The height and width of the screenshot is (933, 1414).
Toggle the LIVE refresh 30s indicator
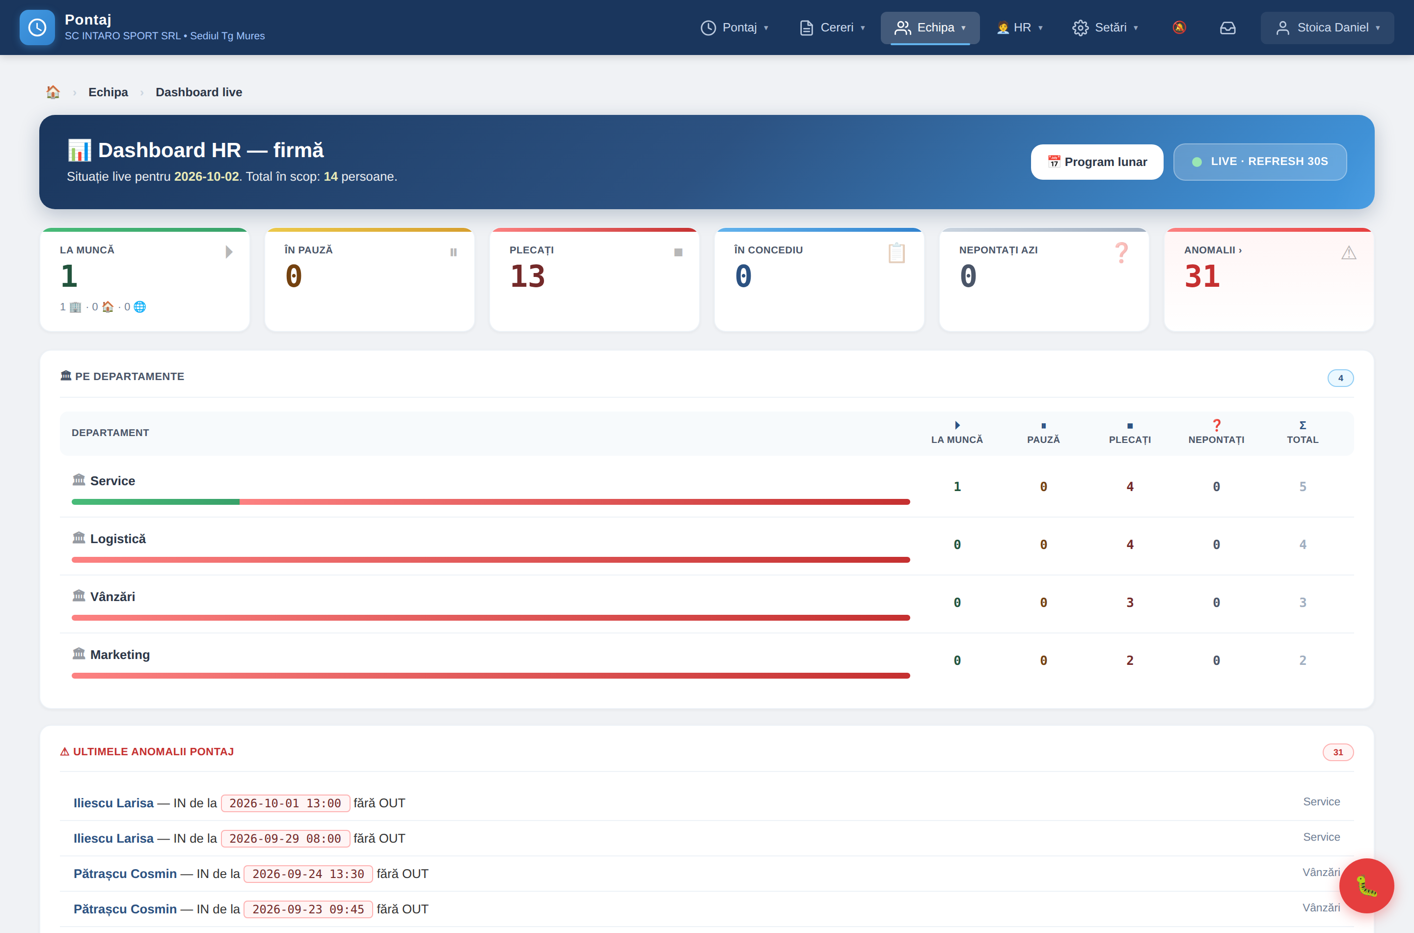point(1259,162)
